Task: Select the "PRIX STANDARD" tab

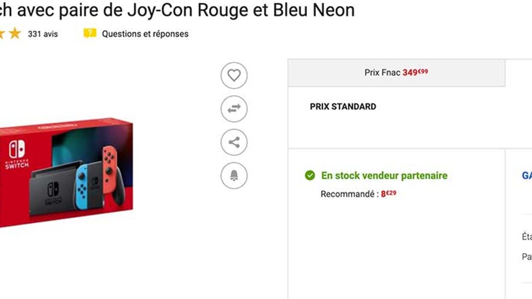Action: coord(342,106)
